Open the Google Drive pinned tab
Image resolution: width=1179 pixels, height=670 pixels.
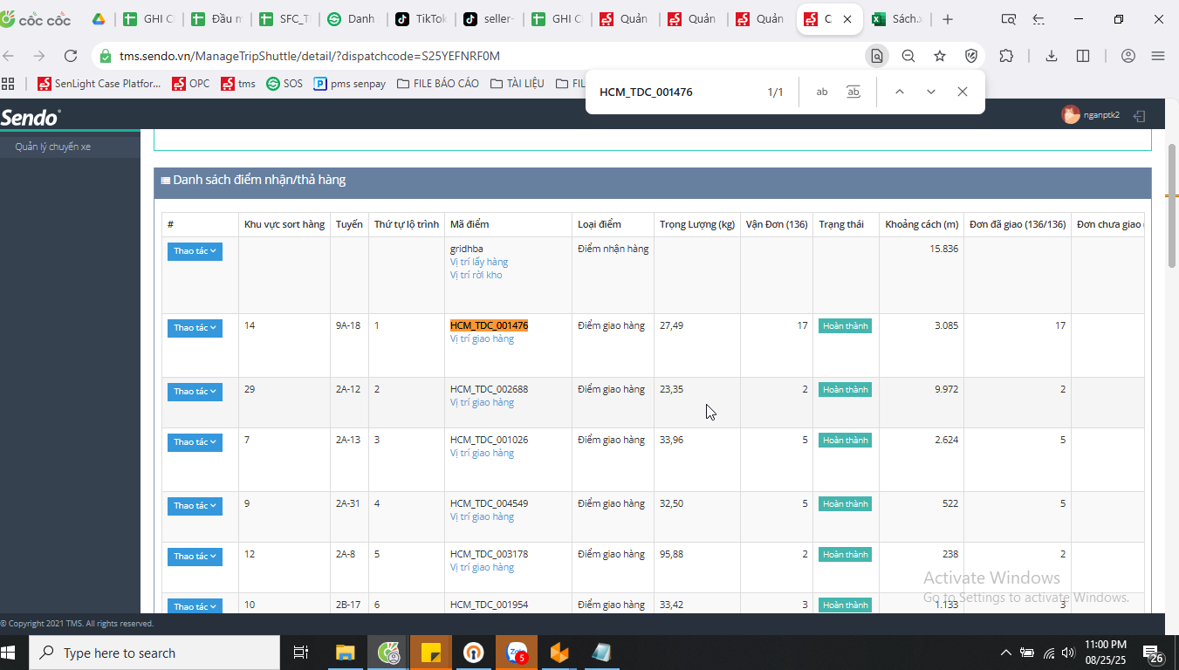click(x=99, y=19)
